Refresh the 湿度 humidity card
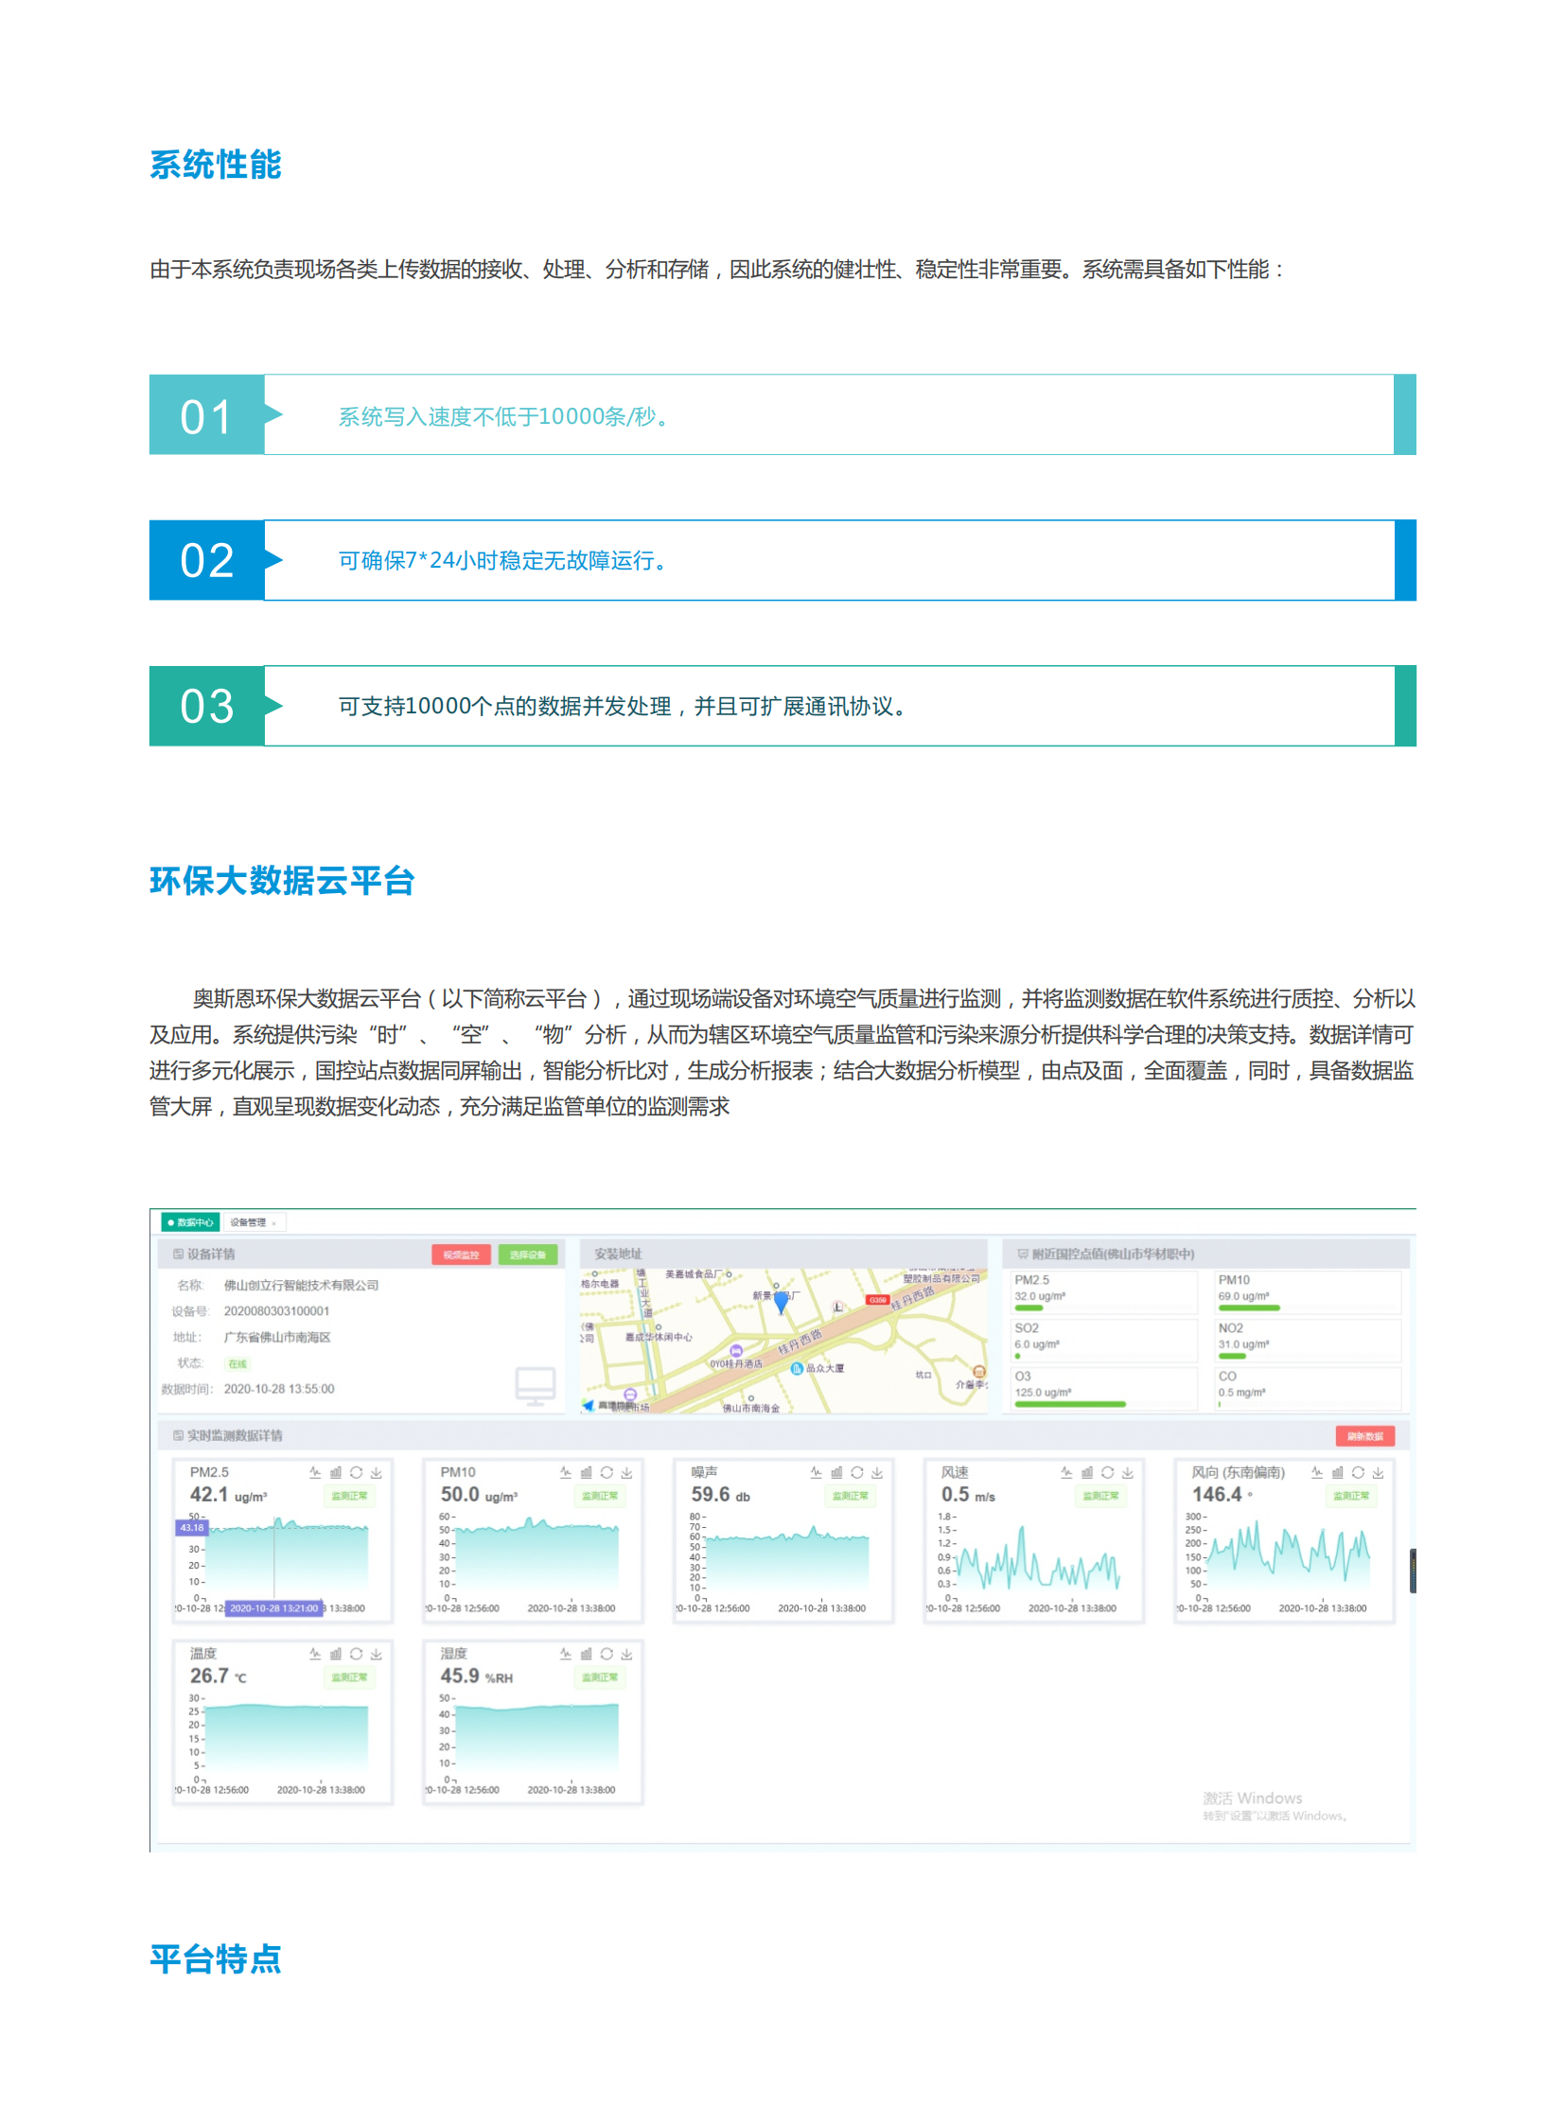 coord(607,1652)
